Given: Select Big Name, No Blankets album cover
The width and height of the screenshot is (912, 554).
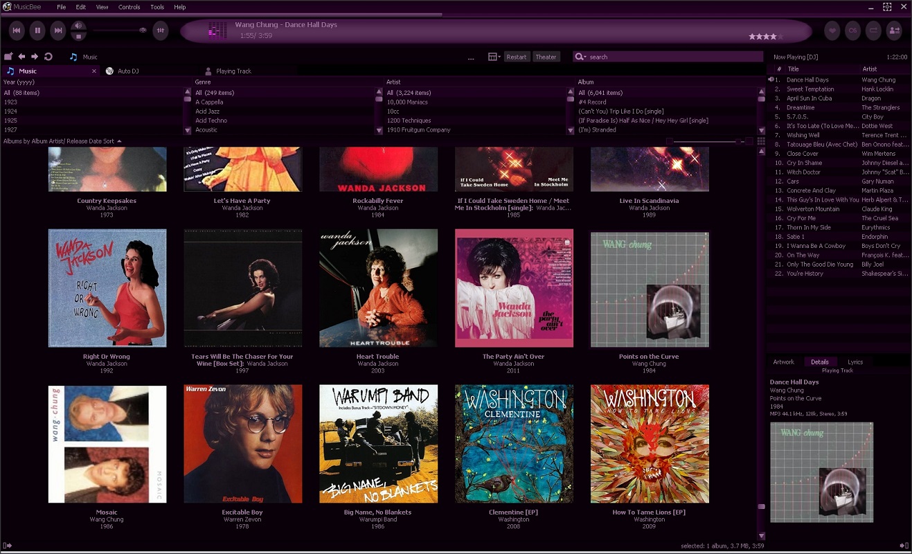Looking at the screenshot, I should pyautogui.click(x=378, y=444).
